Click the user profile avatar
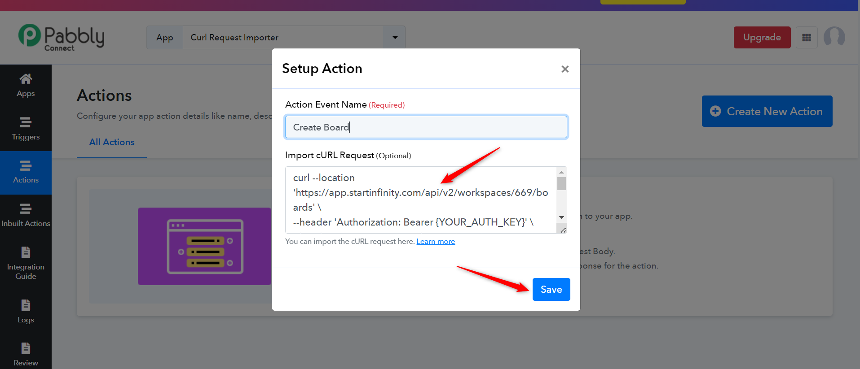Image resolution: width=860 pixels, height=369 pixels. [x=834, y=37]
